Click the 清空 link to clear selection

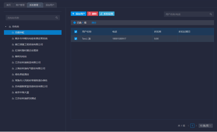(x=94, y=23)
